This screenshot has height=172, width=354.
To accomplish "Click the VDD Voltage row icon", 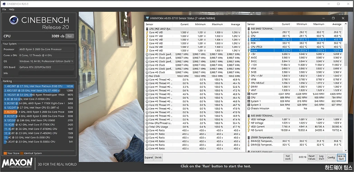I will coord(249,119).
